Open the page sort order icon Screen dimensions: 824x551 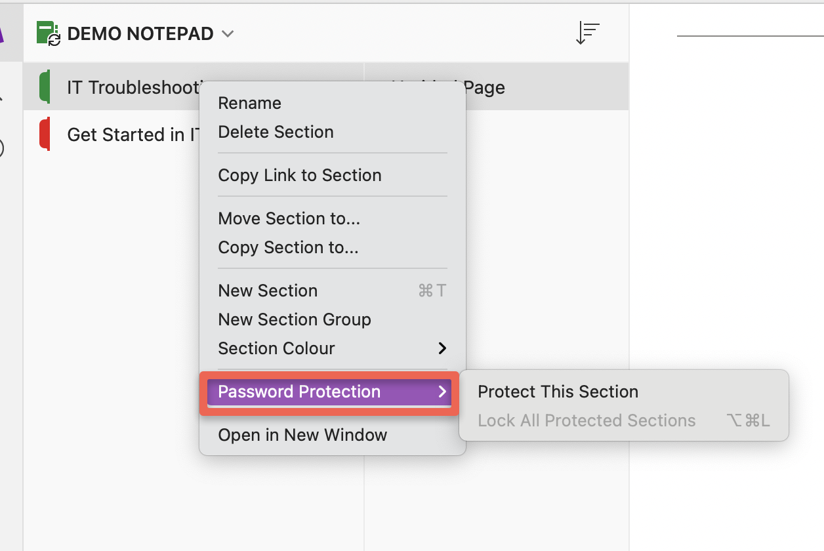click(x=587, y=32)
